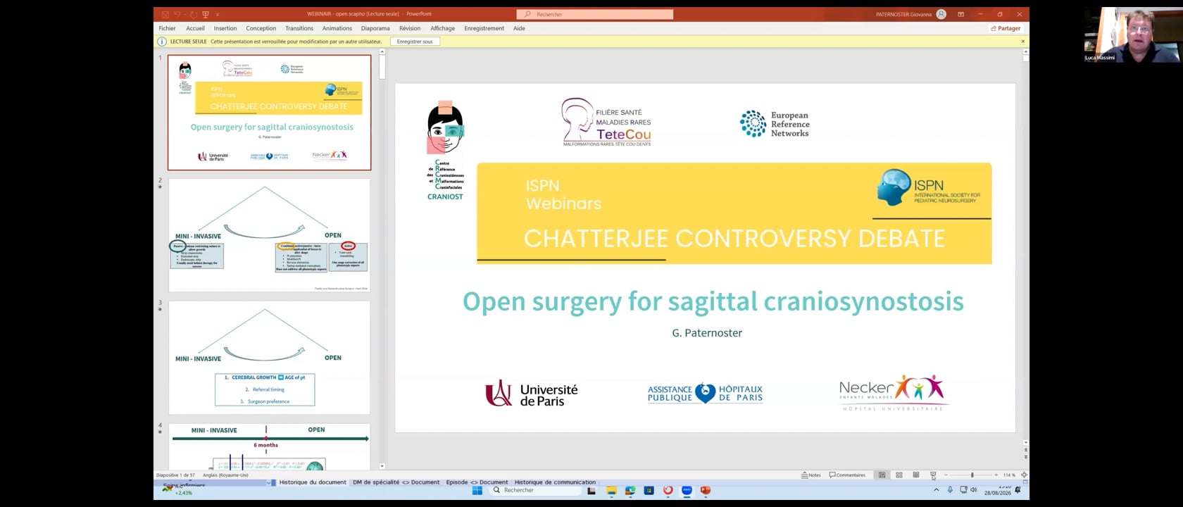Switch to the Accueil tab
Viewport: 1183px width, 507px height.
click(195, 28)
